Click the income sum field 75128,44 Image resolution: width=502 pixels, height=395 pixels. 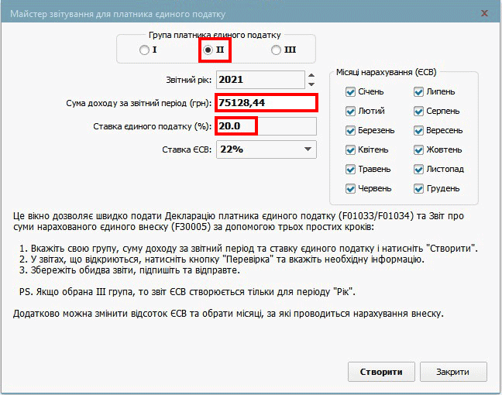tap(266, 103)
